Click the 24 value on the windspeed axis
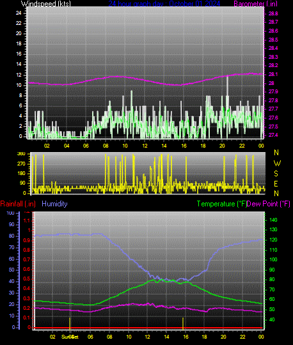 pyautogui.click(x=19, y=13)
